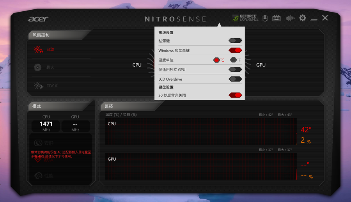Click the CPU temperature graph
The image size is (351, 202).
201,131
